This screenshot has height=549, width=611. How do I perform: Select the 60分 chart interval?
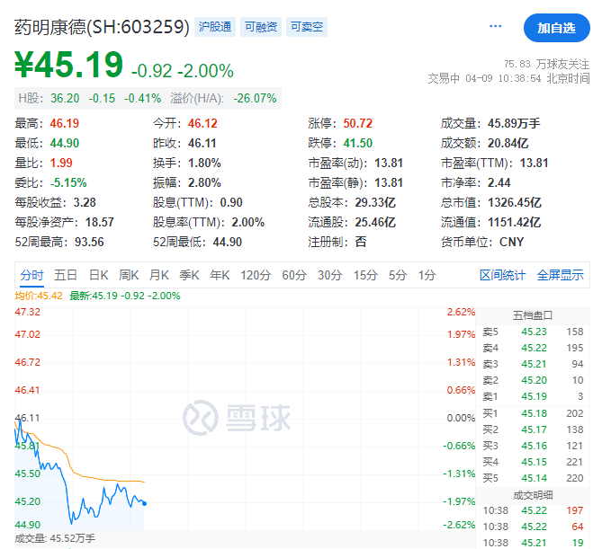[x=294, y=276]
